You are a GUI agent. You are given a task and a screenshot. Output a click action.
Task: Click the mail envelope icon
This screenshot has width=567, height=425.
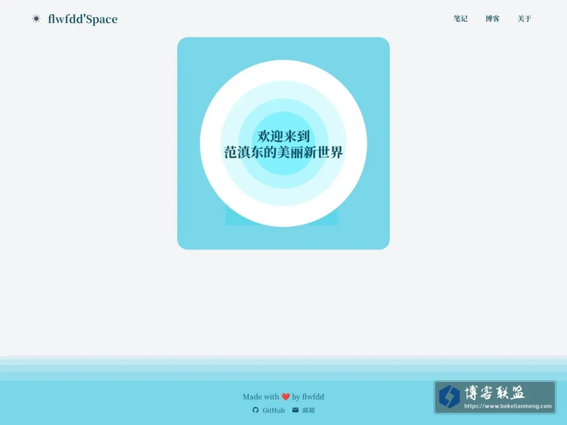point(295,410)
